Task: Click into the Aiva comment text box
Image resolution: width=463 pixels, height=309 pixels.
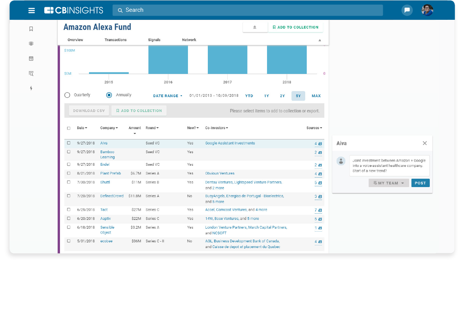Action: click(390, 165)
